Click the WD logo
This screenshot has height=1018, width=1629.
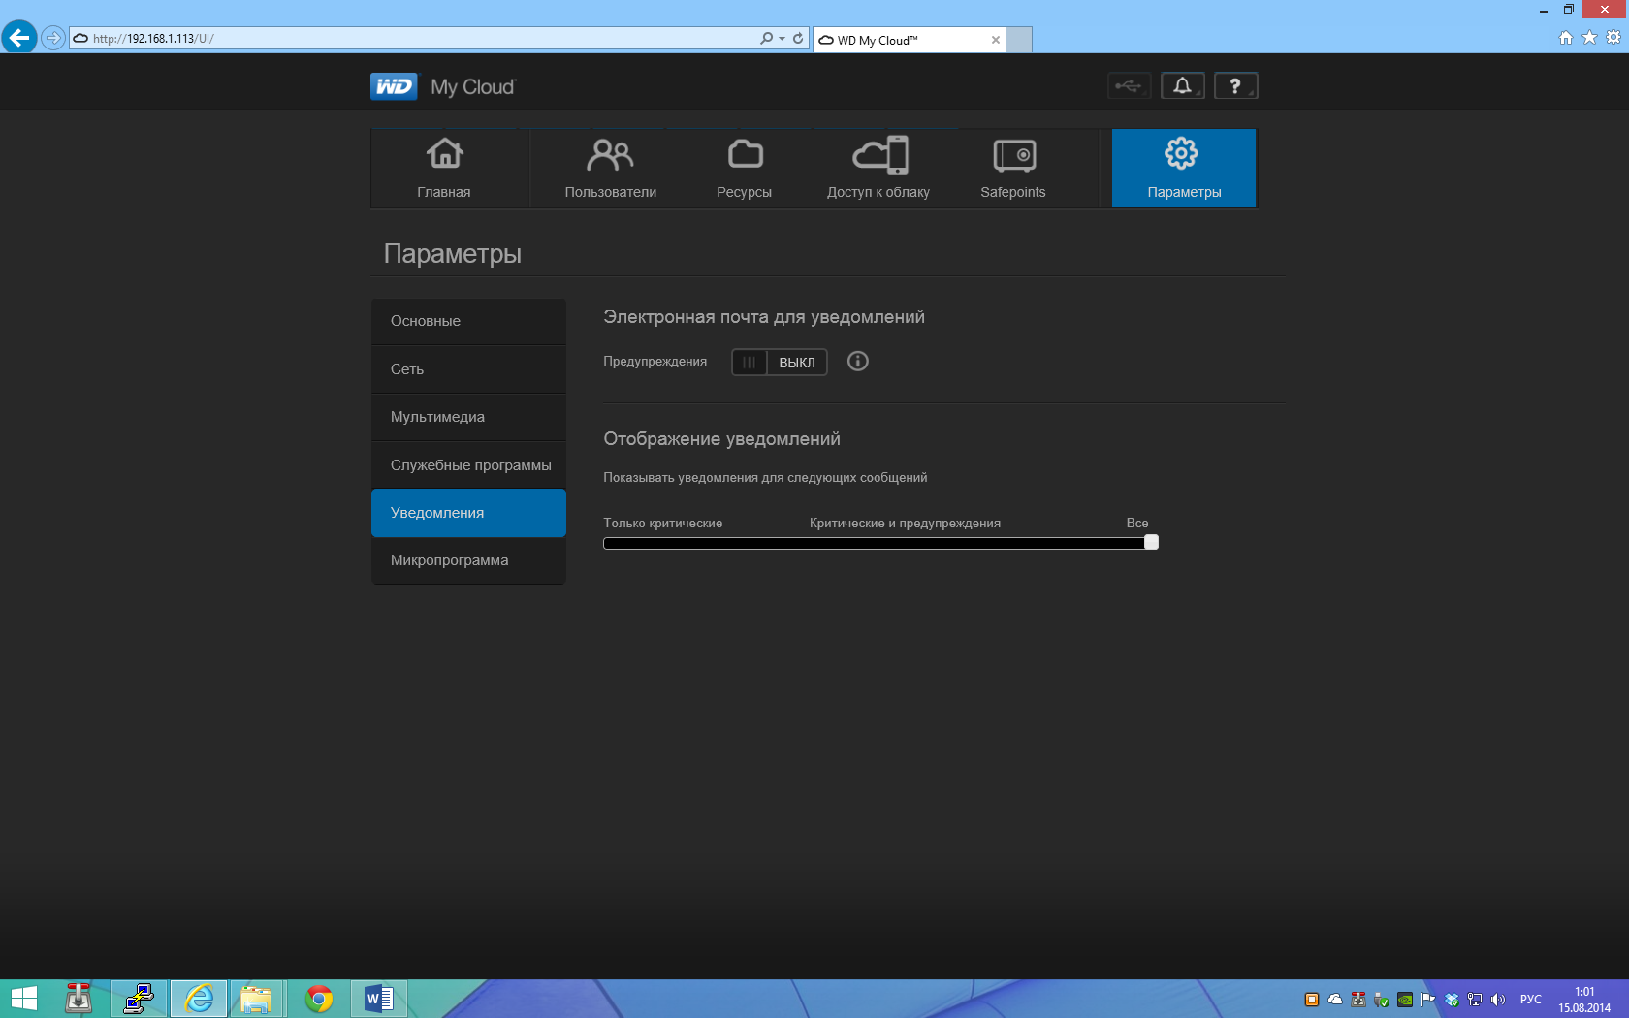394,86
